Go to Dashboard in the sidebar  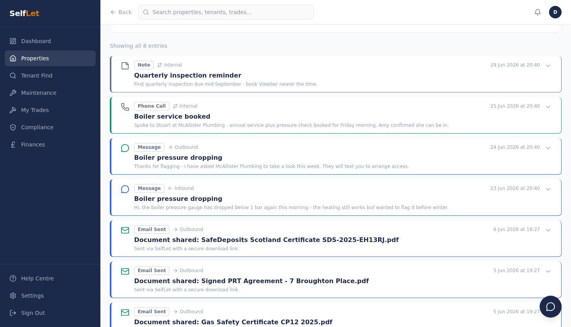[50, 41]
